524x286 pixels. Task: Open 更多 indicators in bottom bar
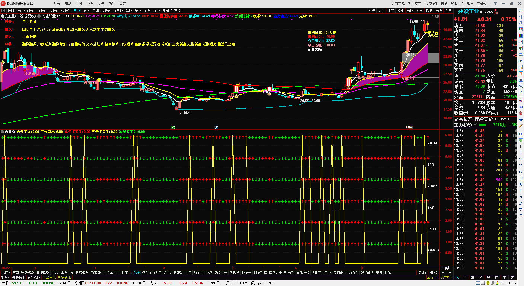point(379,273)
